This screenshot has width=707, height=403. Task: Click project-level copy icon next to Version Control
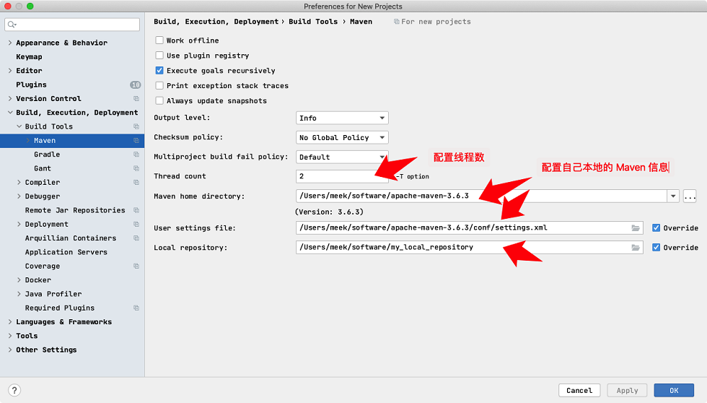136,99
